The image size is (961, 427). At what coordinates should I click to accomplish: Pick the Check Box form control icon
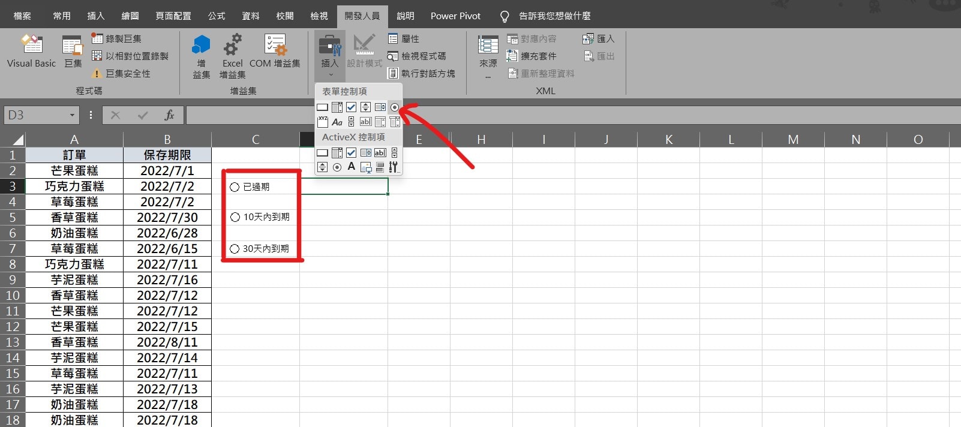(x=352, y=107)
